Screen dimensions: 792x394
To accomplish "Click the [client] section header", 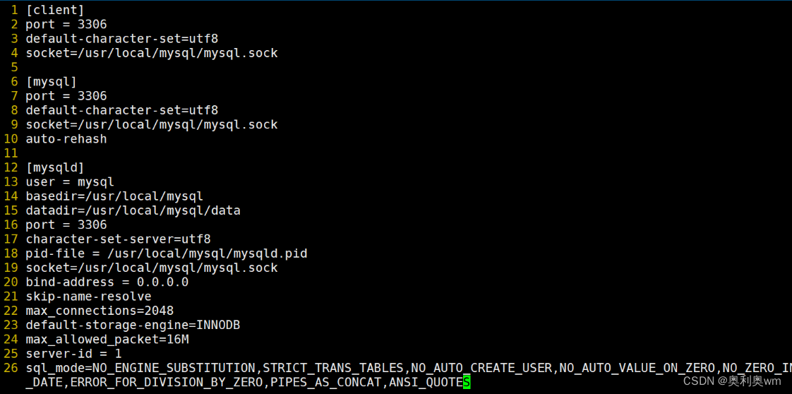I will pos(55,10).
